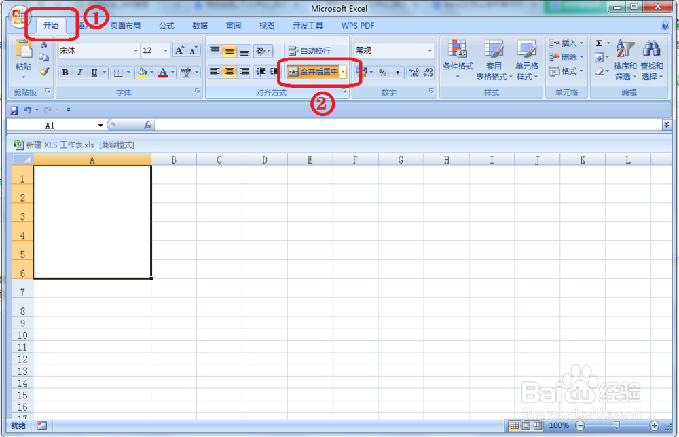Screen dimensions: 679x437
Task: Click the Paste clipboard icon
Action: (23, 48)
